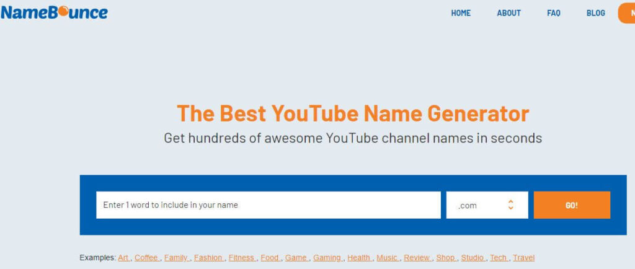Choose the Coffee example keyword
This screenshot has width=635, height=269.
point(146,258)
